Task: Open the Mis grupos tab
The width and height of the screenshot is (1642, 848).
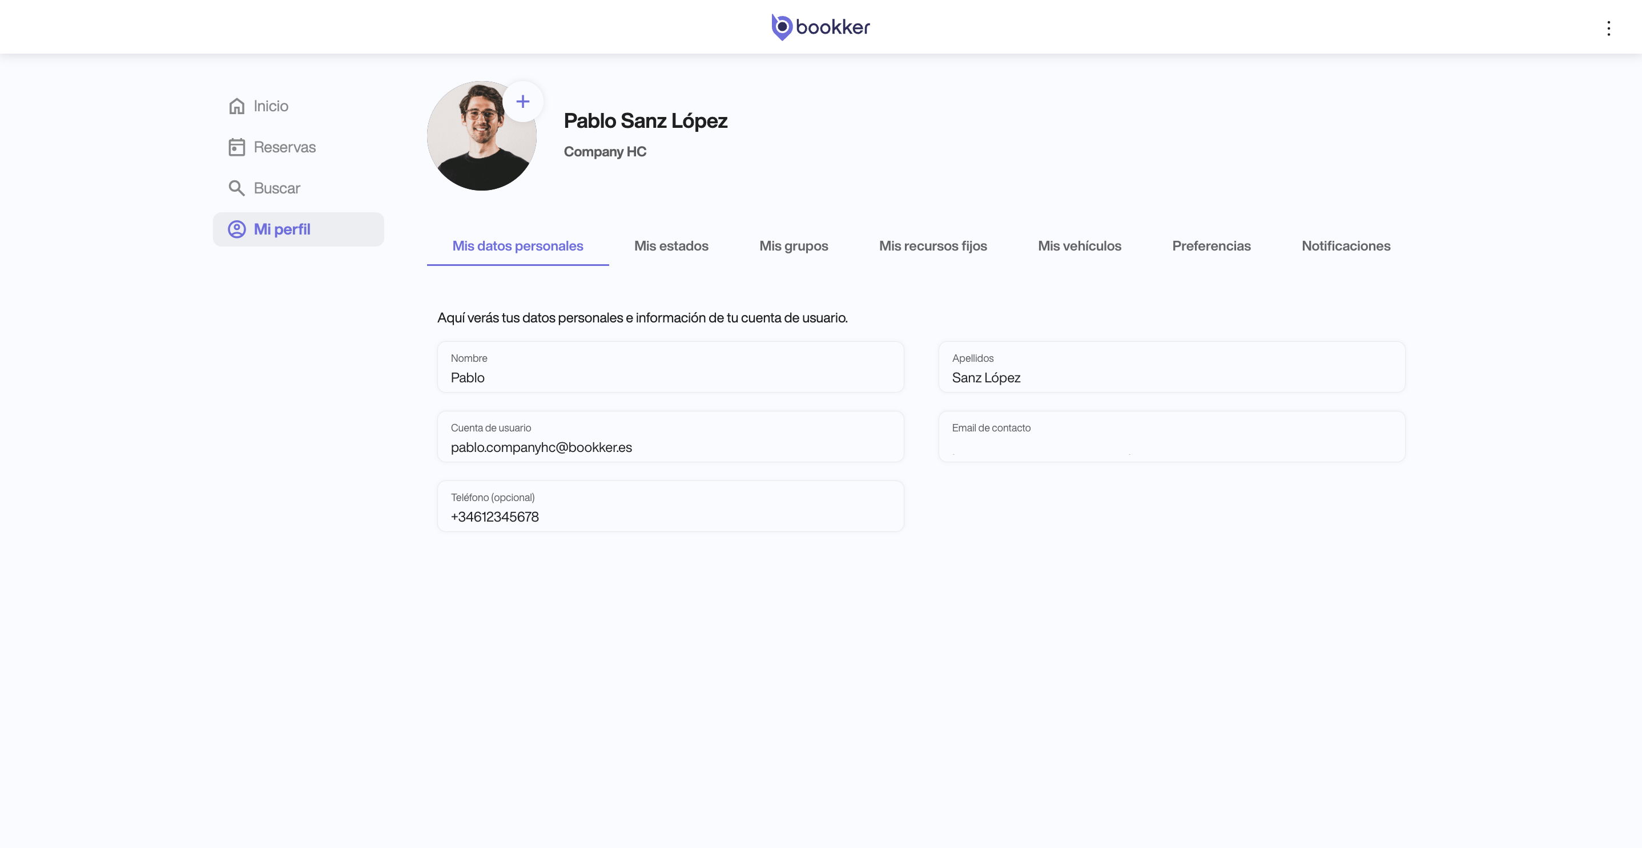Action: point(793,246)
